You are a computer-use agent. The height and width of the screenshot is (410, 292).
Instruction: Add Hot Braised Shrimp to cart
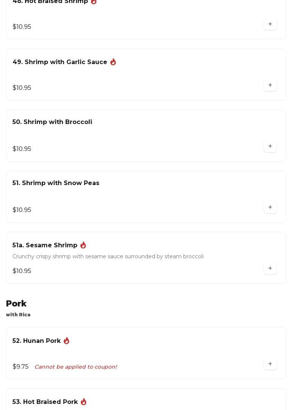(270, 24)
